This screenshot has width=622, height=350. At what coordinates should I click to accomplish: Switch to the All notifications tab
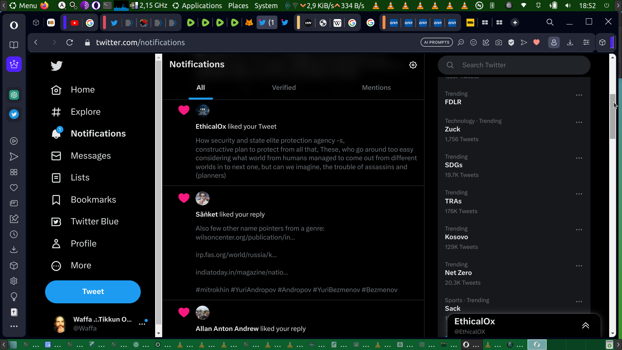pyautogui.click(x=201, y=88)
